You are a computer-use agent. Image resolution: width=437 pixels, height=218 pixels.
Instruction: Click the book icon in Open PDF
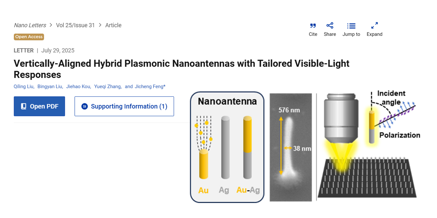pos(24,106)
